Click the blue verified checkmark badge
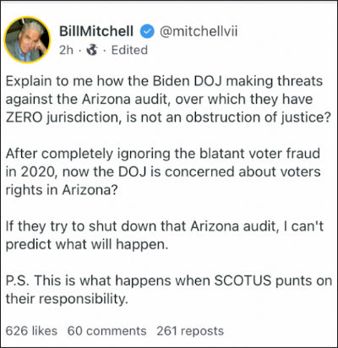The width and height of the screenshot is (338, 348). pyautogui.click(x=147, y=31)
